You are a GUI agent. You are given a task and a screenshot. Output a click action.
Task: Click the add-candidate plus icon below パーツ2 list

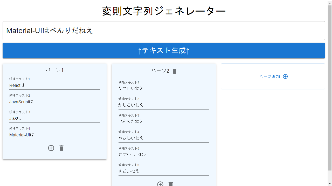(x=160, y=184)
